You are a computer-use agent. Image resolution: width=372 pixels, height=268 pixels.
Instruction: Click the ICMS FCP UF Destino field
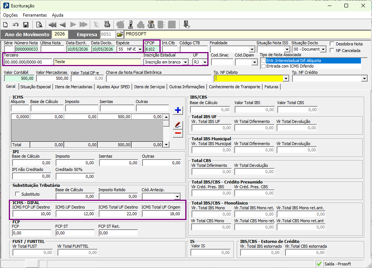[x=32, y=214]
